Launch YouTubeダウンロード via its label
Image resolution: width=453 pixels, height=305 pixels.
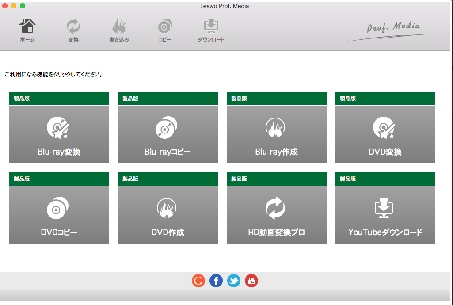tap(385, 232)
